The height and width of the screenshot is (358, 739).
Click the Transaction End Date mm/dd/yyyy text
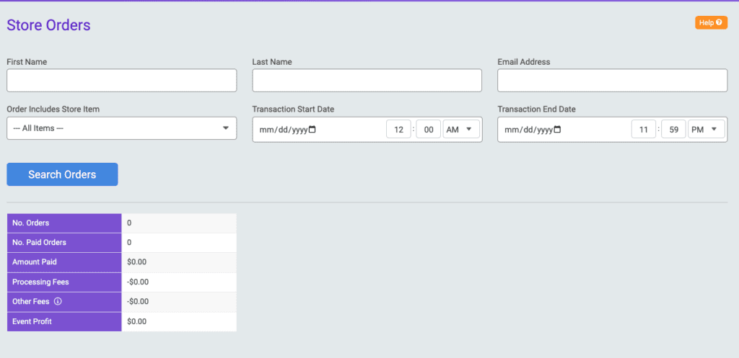click(x=529, y=130)
